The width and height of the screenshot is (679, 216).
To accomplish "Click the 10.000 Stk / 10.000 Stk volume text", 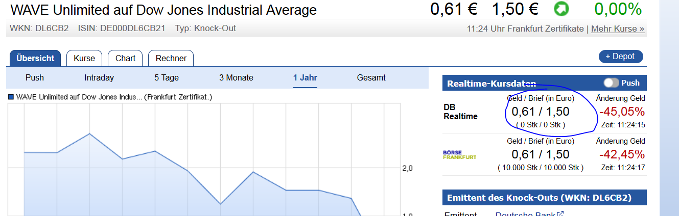I will pos(541,168).
